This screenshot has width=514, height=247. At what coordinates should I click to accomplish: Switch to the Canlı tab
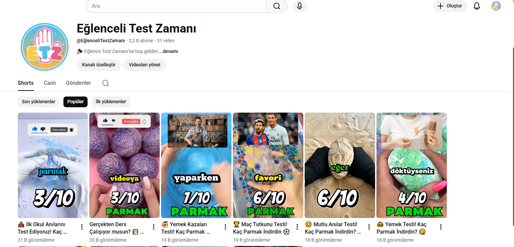50,83
